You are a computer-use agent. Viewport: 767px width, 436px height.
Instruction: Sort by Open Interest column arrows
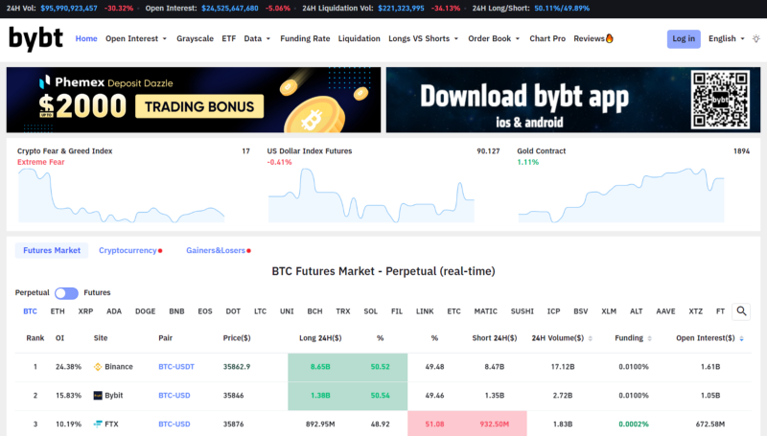(x=741, y=338)
